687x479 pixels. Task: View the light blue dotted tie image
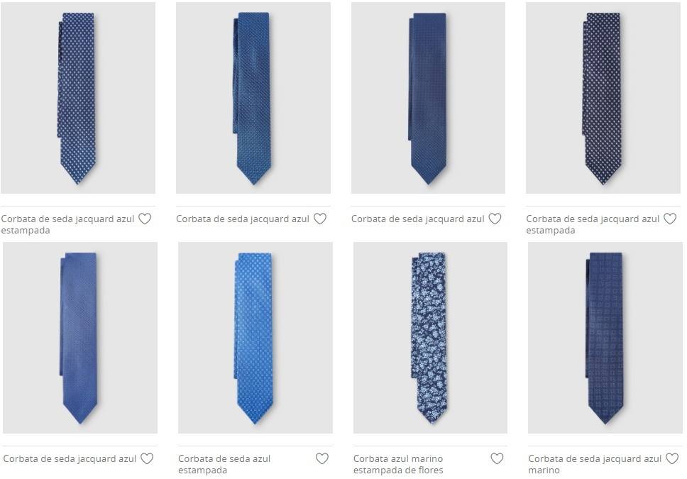[x=255, y=338]
